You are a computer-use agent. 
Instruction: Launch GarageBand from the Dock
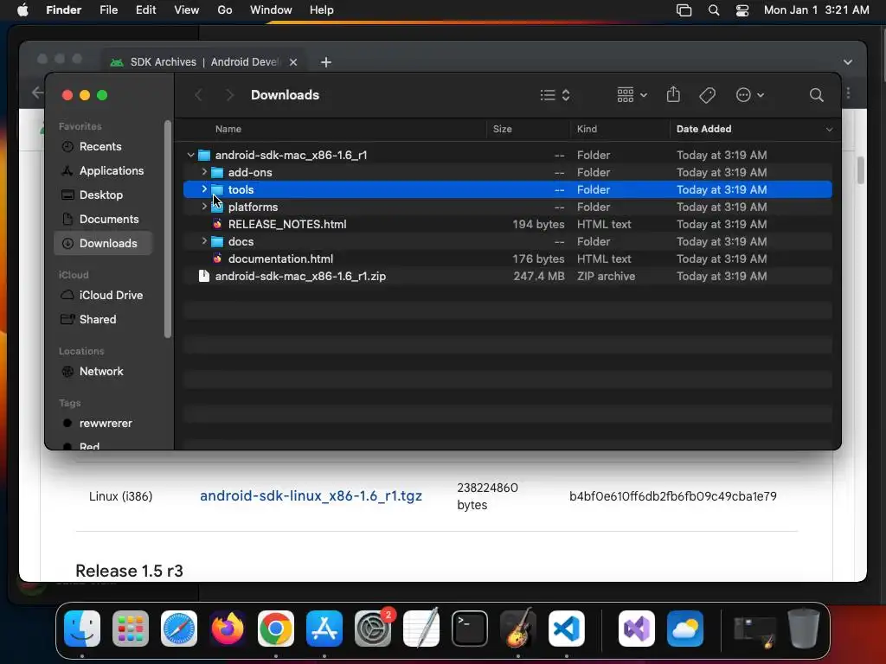pyautogui.click(x=518, y=629)
